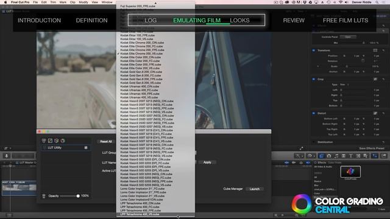Click the Share icon in toolbar
This screenshot has width=390, height=219.
click(x=383, y=156)
